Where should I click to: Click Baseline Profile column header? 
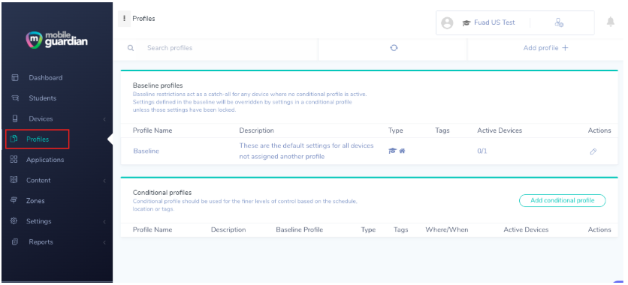(x=299, y=229)
